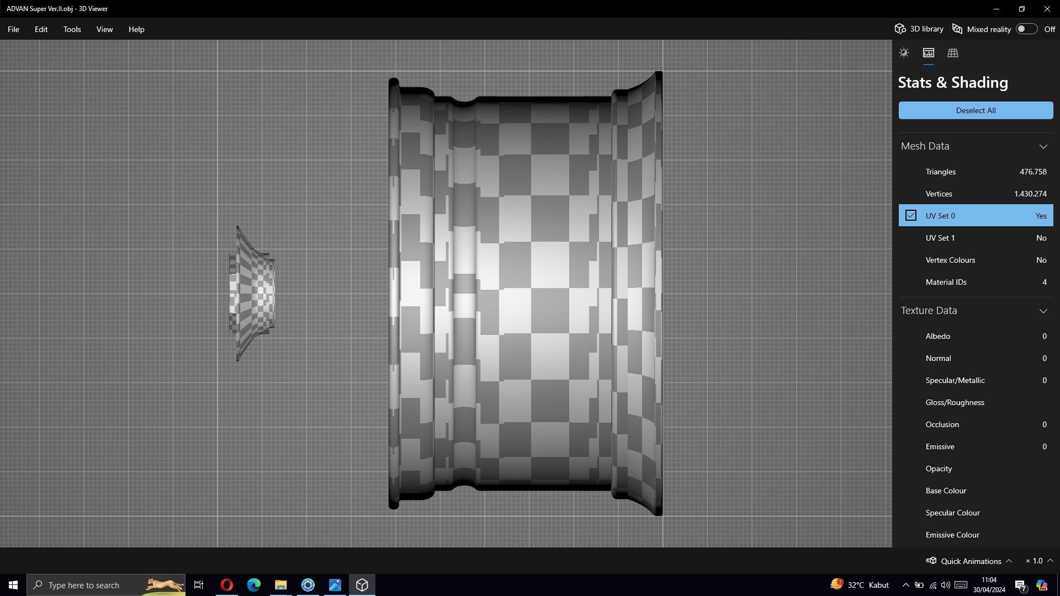Open the Opera browser from the taskbar
The width and height of the screenshot is (1060, 596).
(x=227, y=585)
